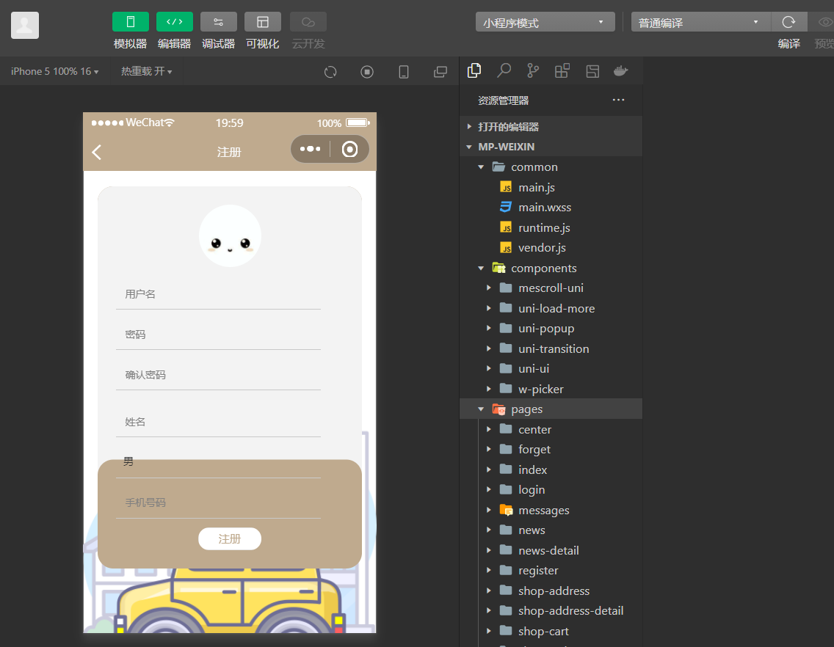Open the resource manager more options menu
The height and width of the screenshot is (647, 834).
pos(618,100)
